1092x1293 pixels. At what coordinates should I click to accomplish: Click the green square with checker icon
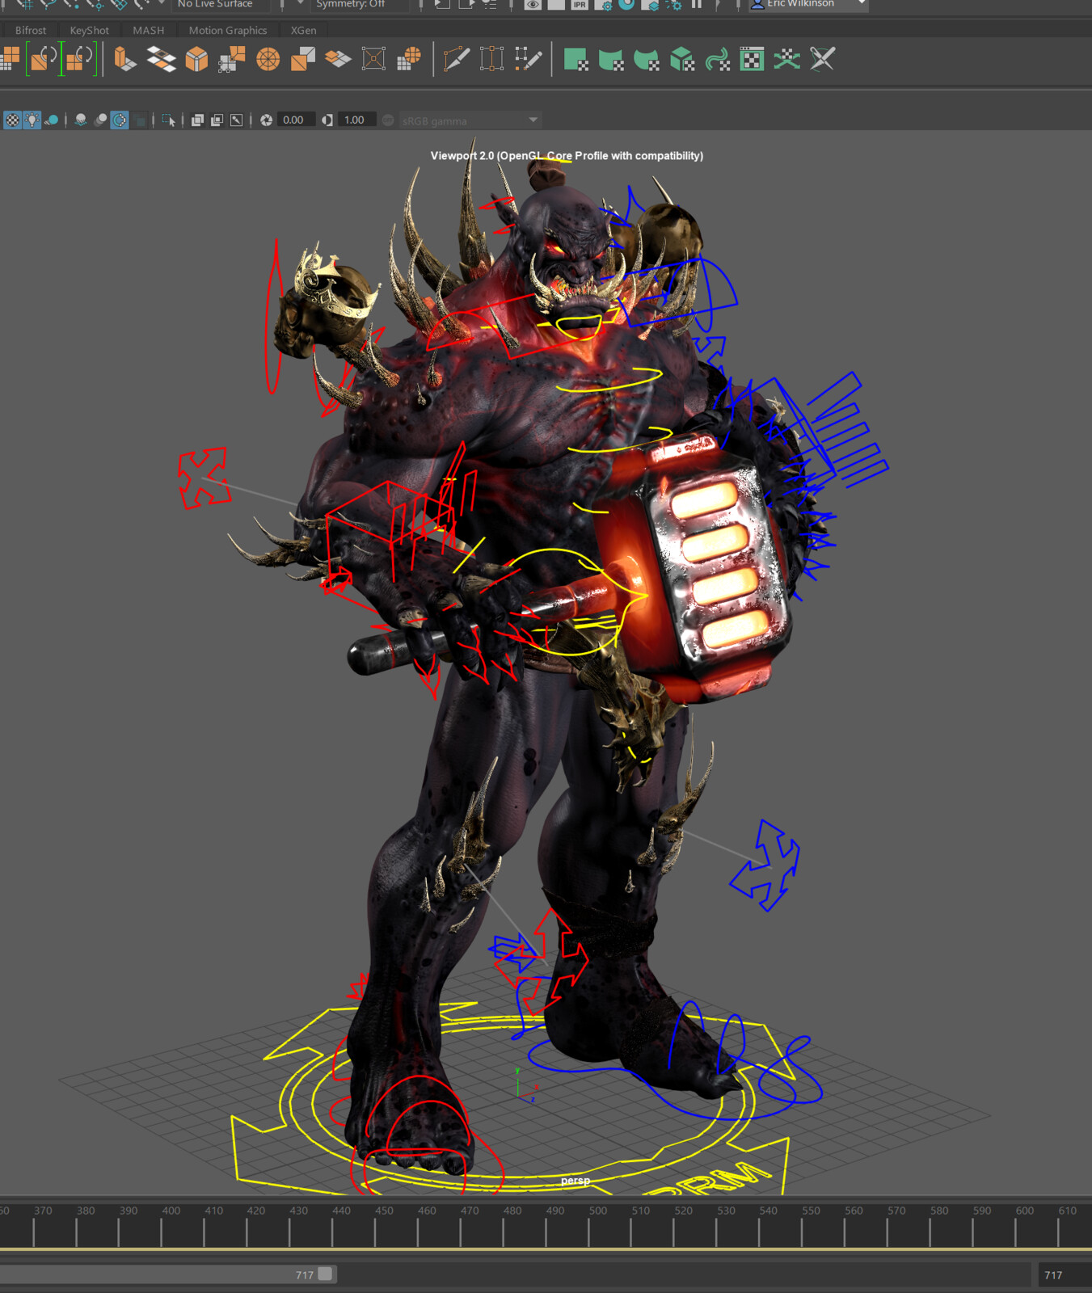(576, 59)
